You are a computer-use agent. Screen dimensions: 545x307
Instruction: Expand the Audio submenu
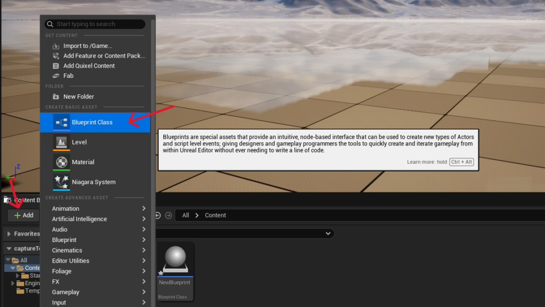tap(95, 229)
